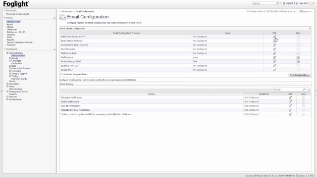Click the Email Routing Search field
The height and width of the screenshot is (178, 317).
pyautogui.click(x=288, y=89)
